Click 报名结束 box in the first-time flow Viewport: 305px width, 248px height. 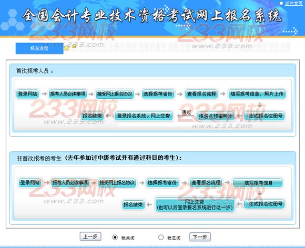[x=92, y=116]
